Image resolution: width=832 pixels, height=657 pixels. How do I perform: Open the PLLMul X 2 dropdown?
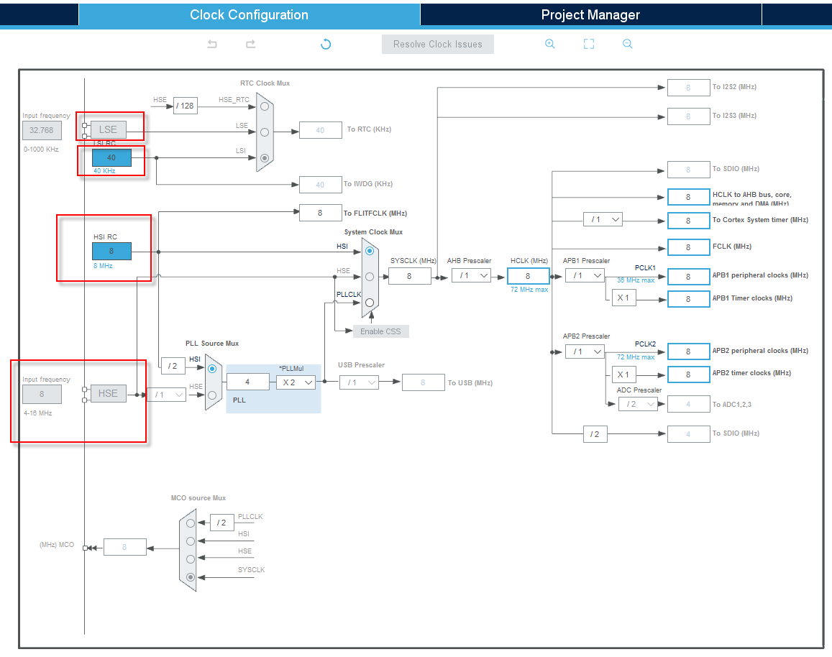point(296,382)
